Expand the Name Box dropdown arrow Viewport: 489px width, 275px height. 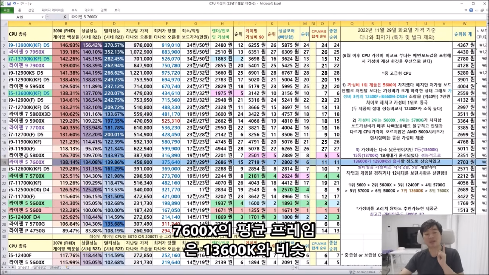[43, 17]
